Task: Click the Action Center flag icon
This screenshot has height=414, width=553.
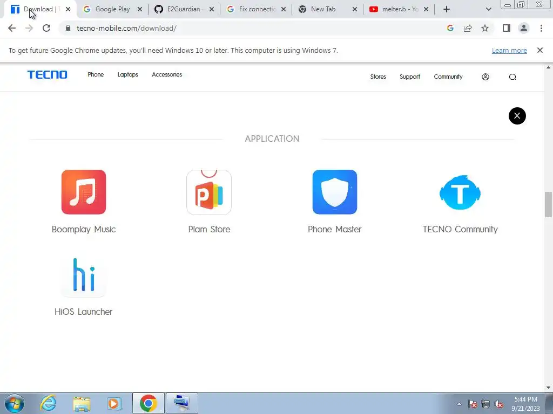Action: [473, 404]
